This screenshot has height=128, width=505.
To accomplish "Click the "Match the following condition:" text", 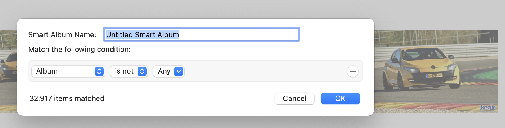I will click(79, 49).
